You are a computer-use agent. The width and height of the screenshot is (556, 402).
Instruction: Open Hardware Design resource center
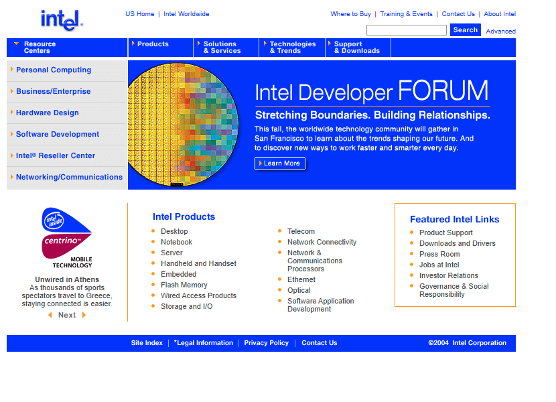click(x=47, y=113)
